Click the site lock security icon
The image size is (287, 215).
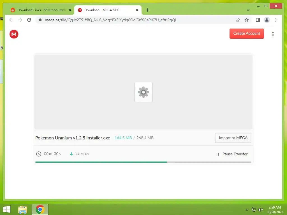[x=40, y=20]
